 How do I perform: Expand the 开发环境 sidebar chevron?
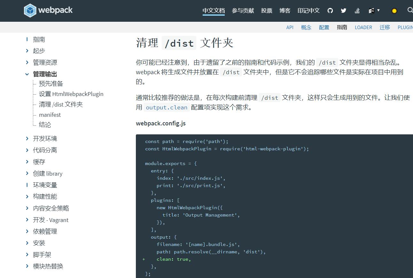(x=27, y=139)
